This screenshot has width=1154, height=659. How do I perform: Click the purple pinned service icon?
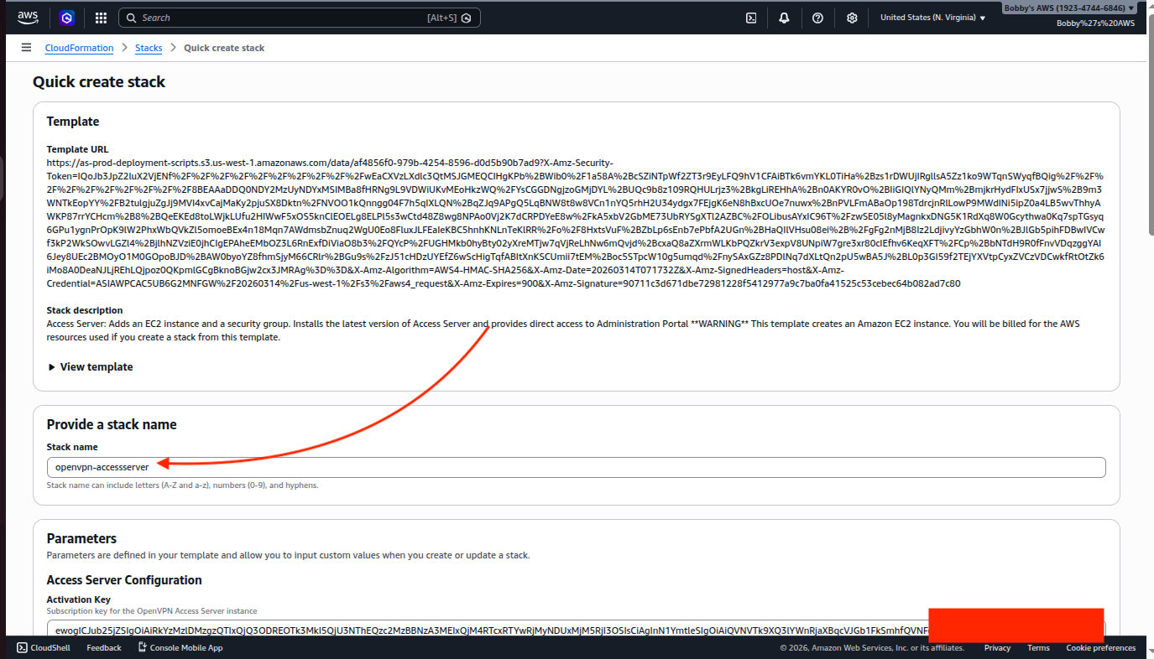click(67, 18)
